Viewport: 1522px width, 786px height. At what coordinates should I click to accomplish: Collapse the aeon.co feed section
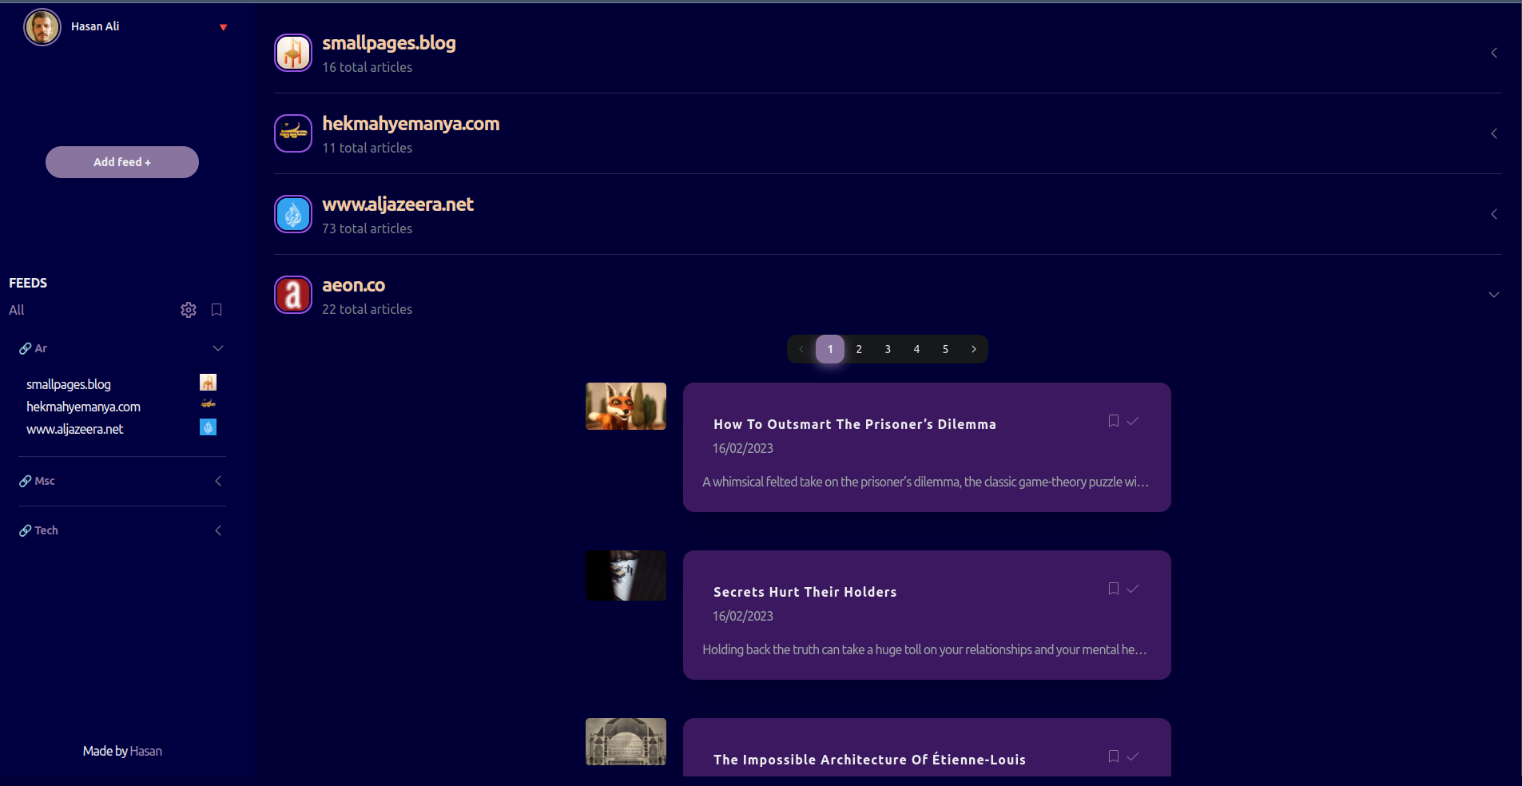[1494, 294]
